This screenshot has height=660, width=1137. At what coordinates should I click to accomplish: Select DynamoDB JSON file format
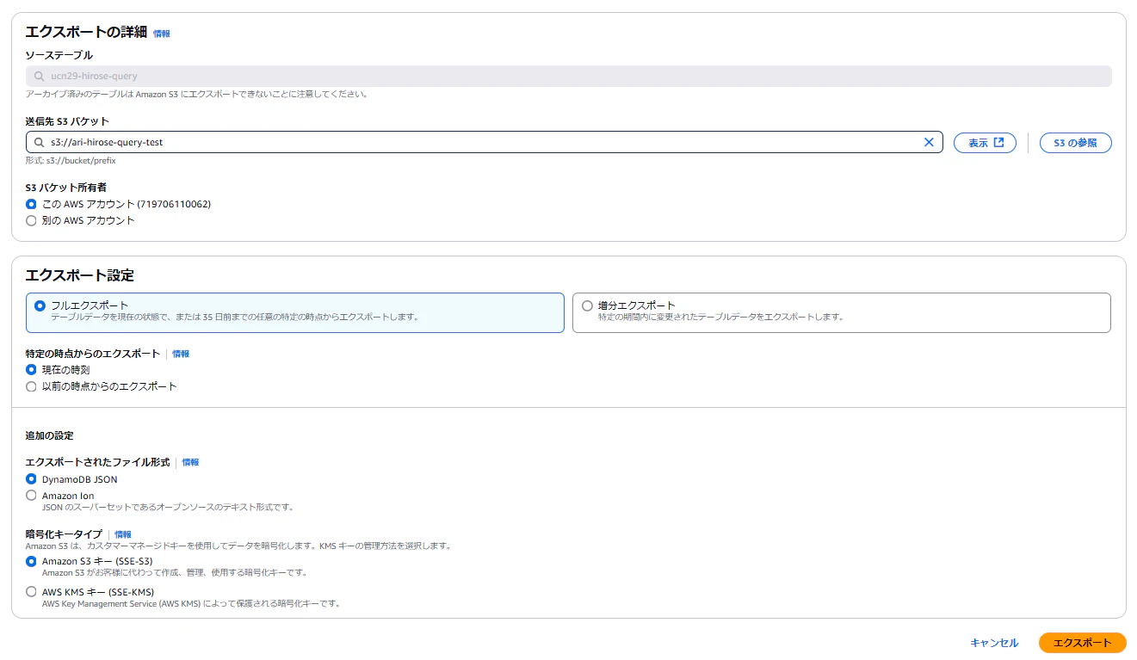(x=32, y=478)
